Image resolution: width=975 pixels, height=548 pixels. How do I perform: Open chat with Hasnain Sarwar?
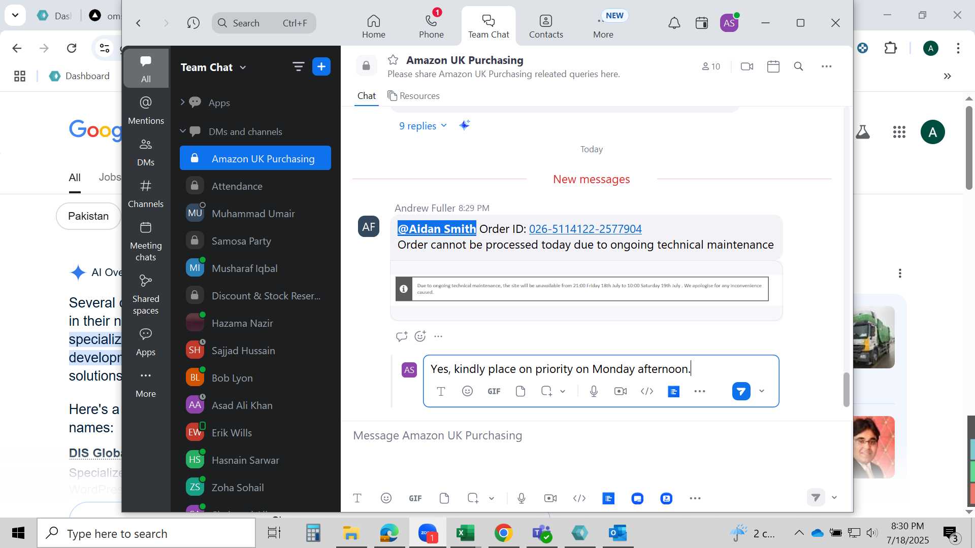pyautogui.click(x=255, y=460)
